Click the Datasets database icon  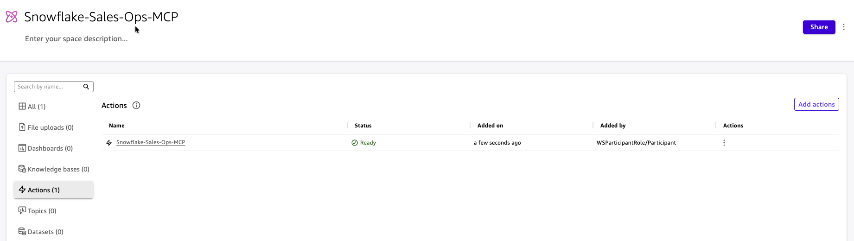coord(22,231)
